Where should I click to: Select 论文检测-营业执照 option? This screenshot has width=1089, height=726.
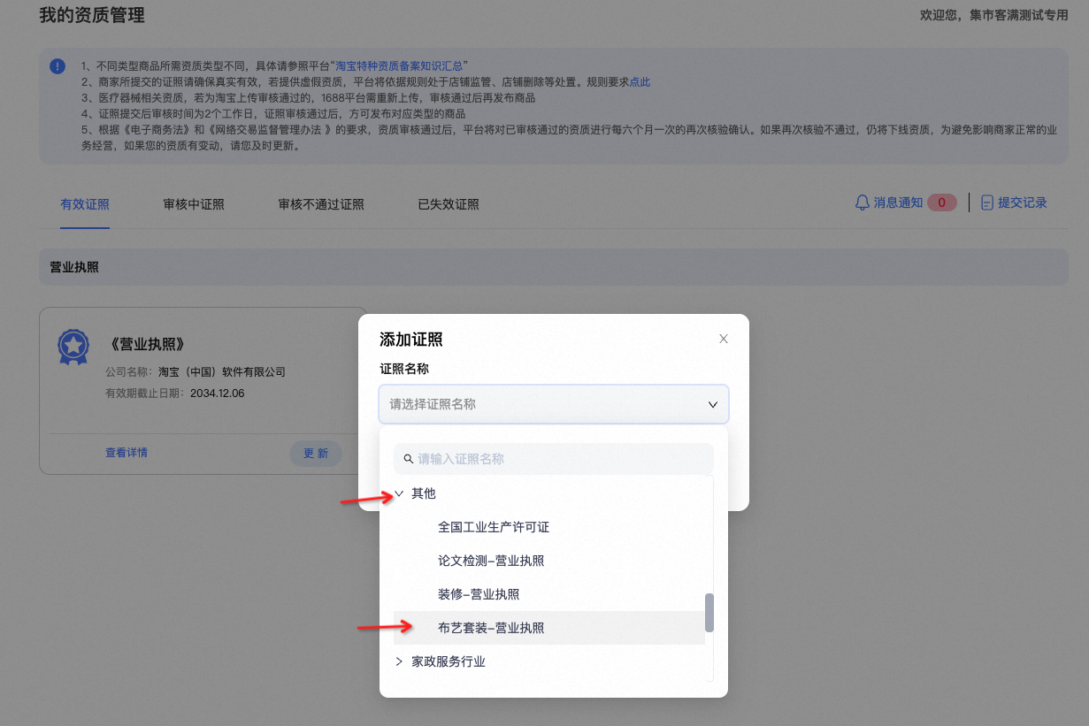(x=491, y=561)
